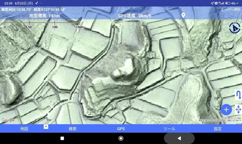
Task: Tap the blue plus add button
Action: click(226, 110)
